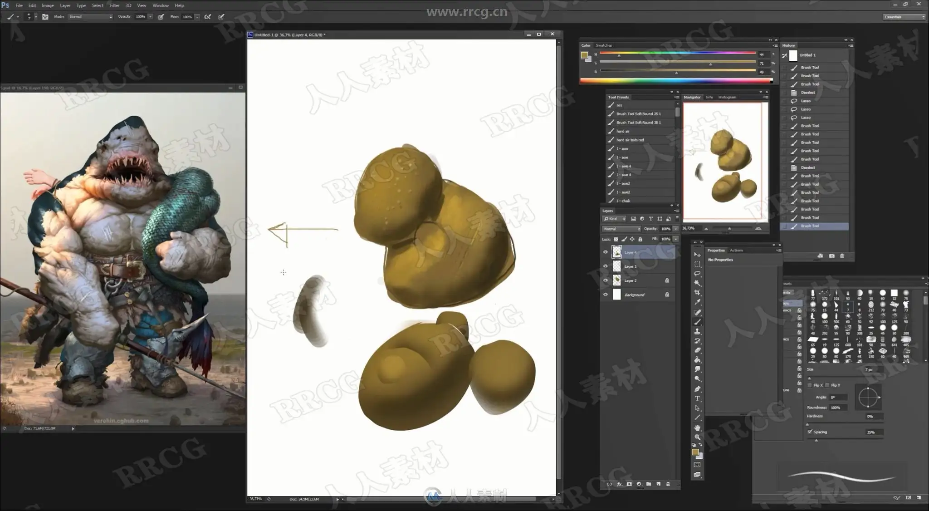This screenshot has width=929, height=511.
Task: Toggle the Spacing checkbox in Brush panel
Action: coord(810,432)
